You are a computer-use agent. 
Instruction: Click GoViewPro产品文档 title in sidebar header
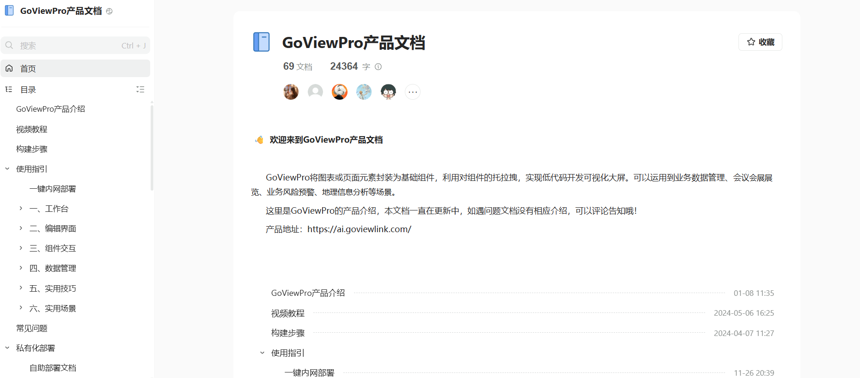click(61, 11)
